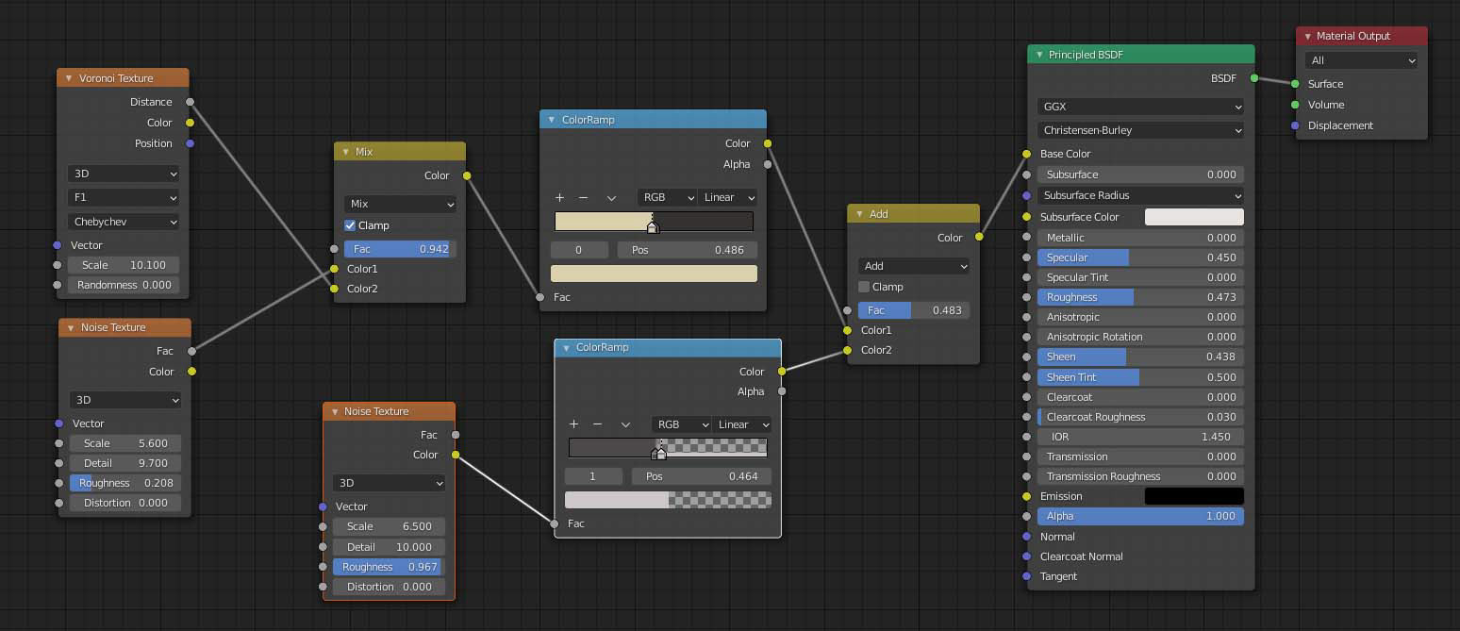Click minus icon on lower ColorRamp
Screen dimensions: 1460x631
coord(597,424)
